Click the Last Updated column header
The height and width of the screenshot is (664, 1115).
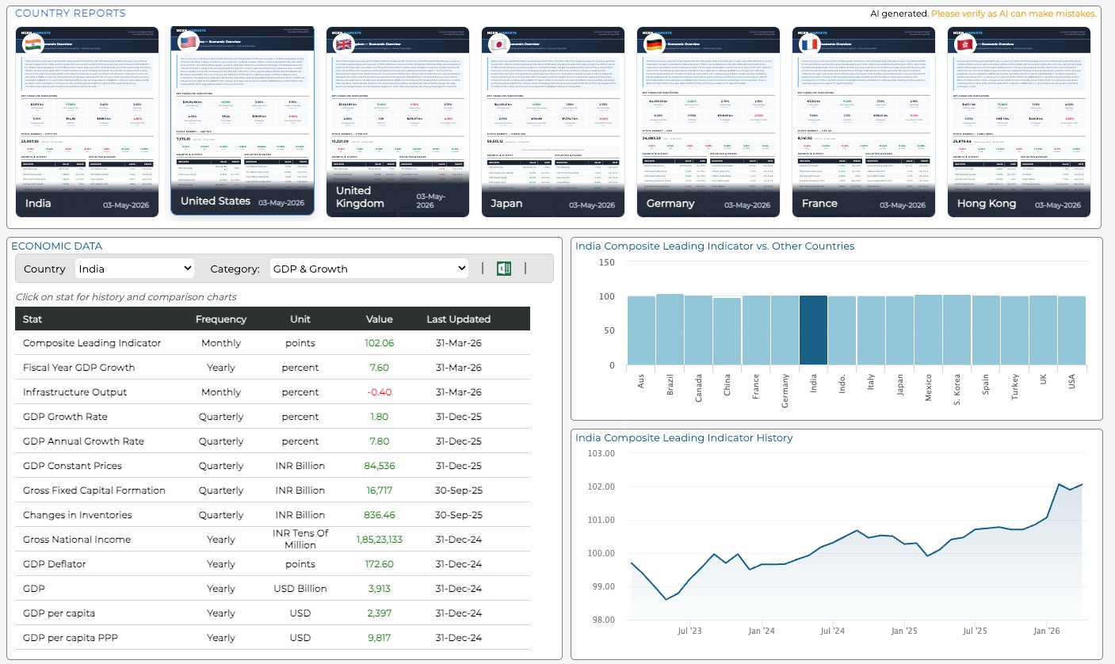pyautogui.click(x=458, y=319)
